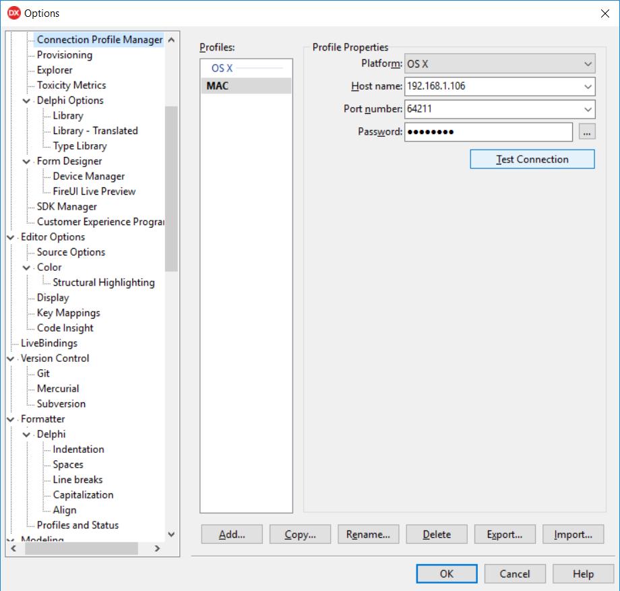Collapse the Color tree node

pos(26,268)
